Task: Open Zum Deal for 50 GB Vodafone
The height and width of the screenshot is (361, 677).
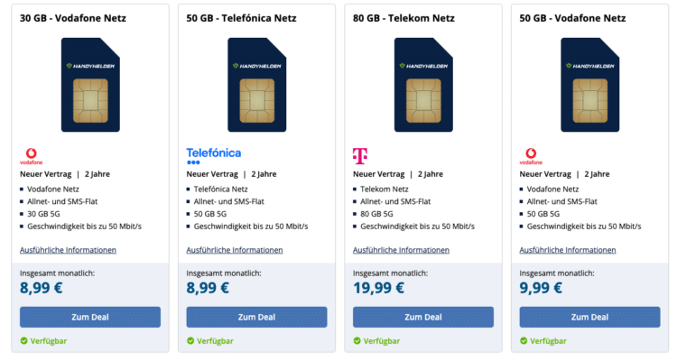Action: (x=589, y=317)
